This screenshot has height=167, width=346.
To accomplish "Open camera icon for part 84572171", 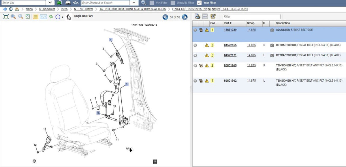I will pos(272,55).
